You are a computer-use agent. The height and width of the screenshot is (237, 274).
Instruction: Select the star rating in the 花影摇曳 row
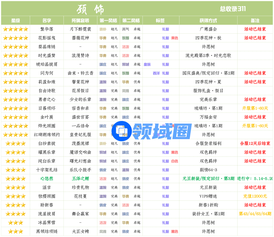pyautogui.click(x=16, y=38)
